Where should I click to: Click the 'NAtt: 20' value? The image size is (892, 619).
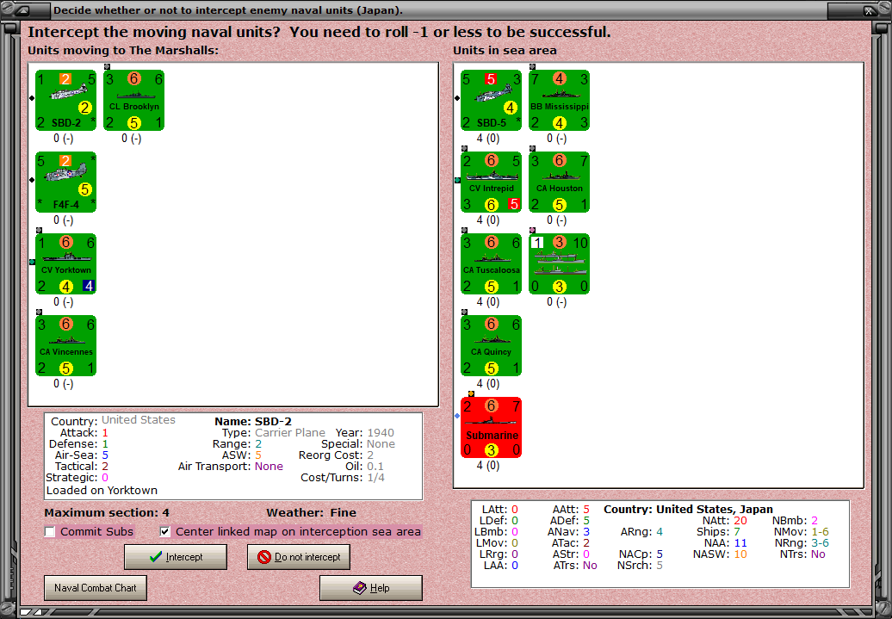point(725,521)
